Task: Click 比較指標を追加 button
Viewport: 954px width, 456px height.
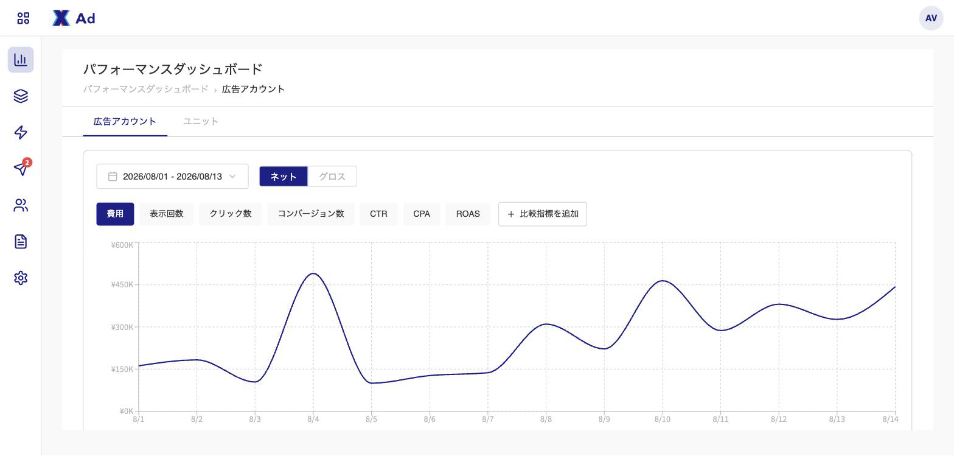Action: (543, 214)
